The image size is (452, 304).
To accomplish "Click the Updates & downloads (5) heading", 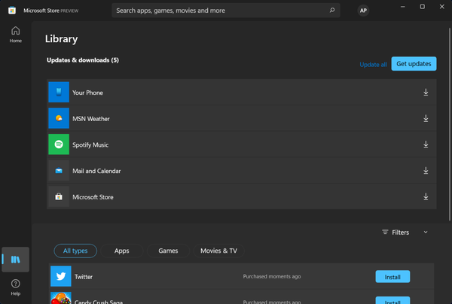I will 83,60.
